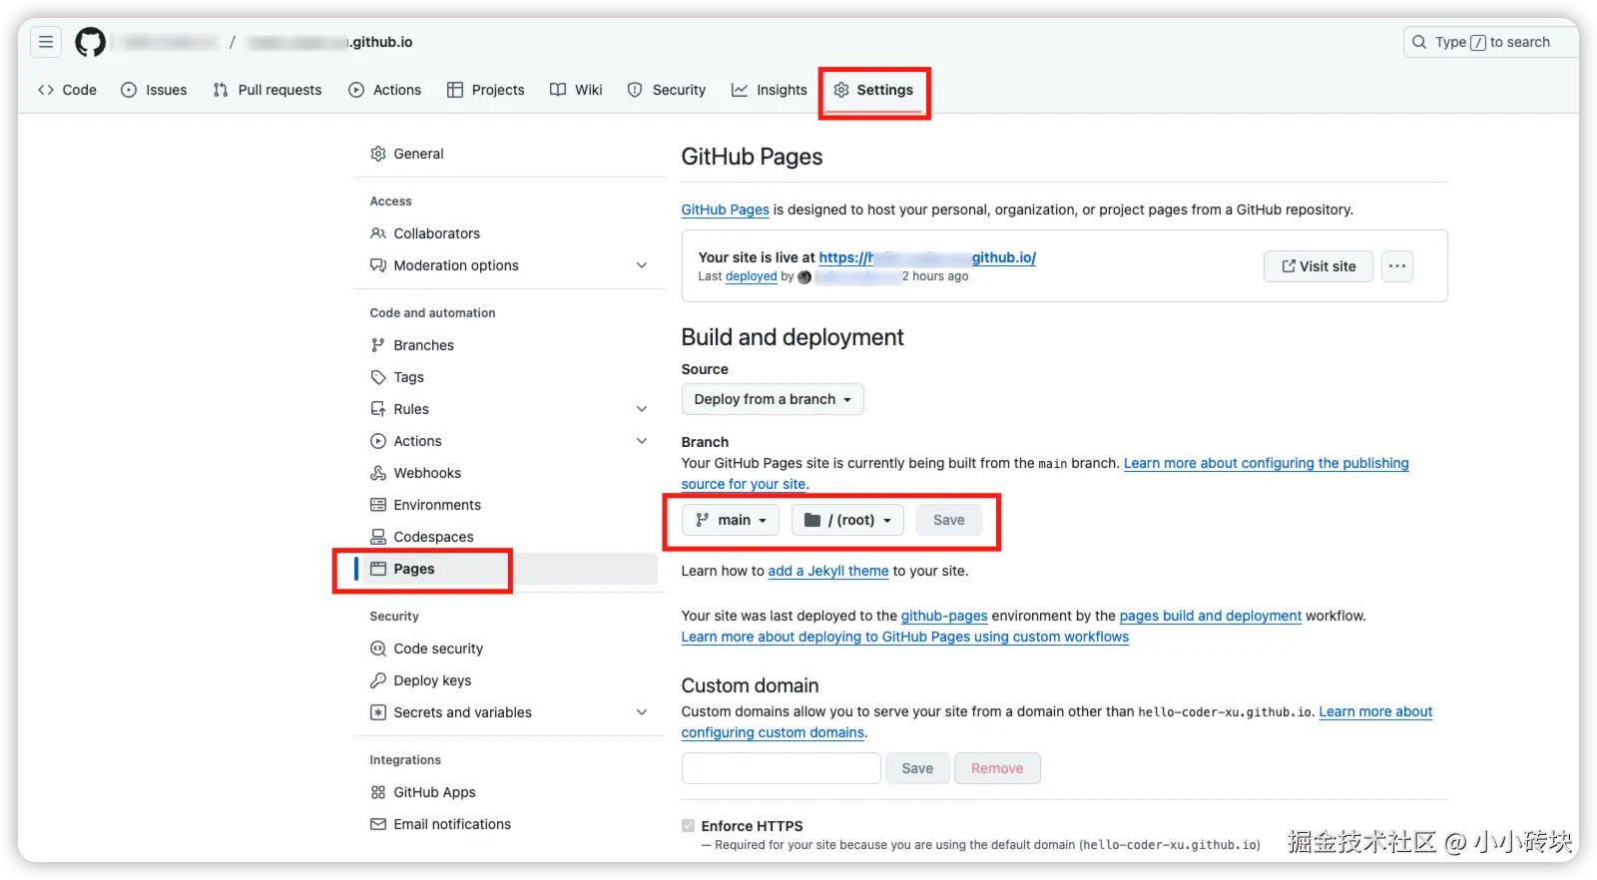Screen dimensions: 1597x880
Task: Click the 'deployed' link
Action: (x=751, y=276)
